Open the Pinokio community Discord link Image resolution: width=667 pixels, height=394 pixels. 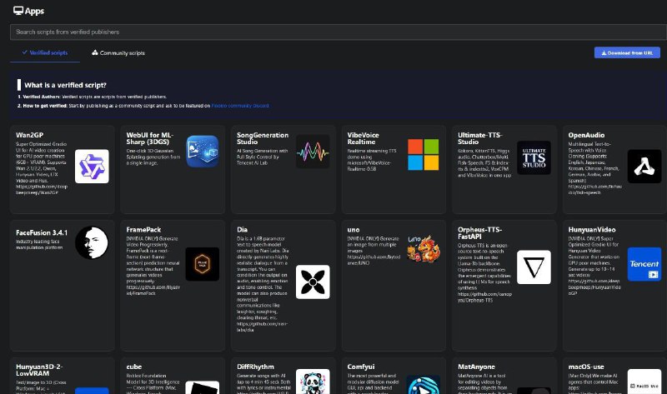click(x=240, y=106)
